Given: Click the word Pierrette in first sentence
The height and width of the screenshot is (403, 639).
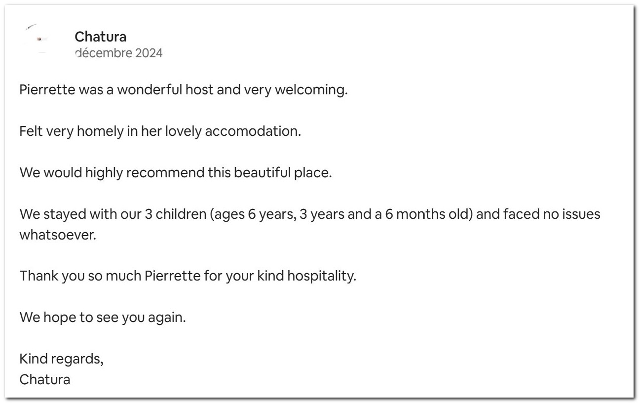Looking at the screenshot, I should (47, 90).
